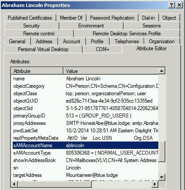
Task: Click the horizontal scrollbar right arrow
Action: click(x=155, y=184)
